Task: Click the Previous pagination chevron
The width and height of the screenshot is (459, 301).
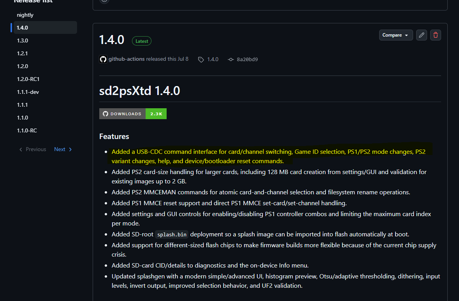Action: 21,149
